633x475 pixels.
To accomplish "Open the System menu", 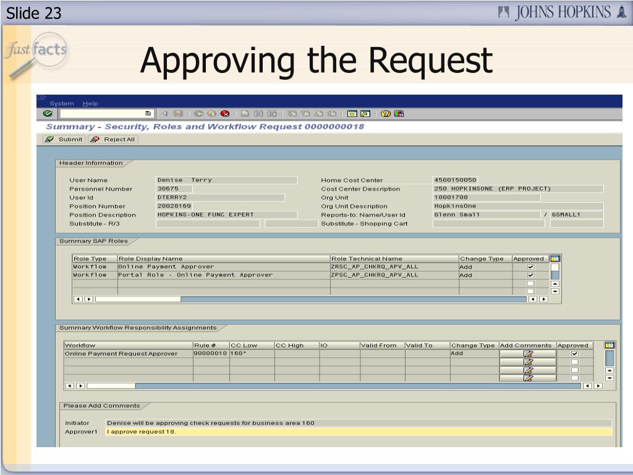I will tap(62, 103).
